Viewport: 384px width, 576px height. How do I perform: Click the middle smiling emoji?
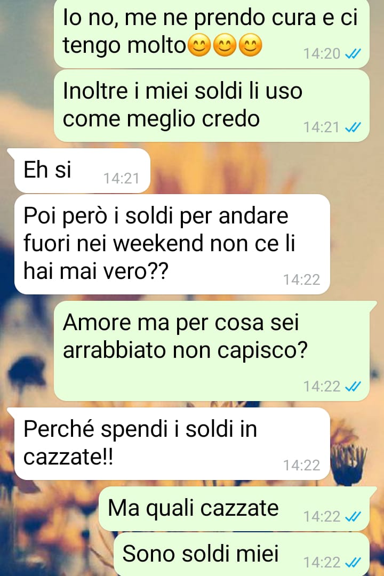coord(225,45)
